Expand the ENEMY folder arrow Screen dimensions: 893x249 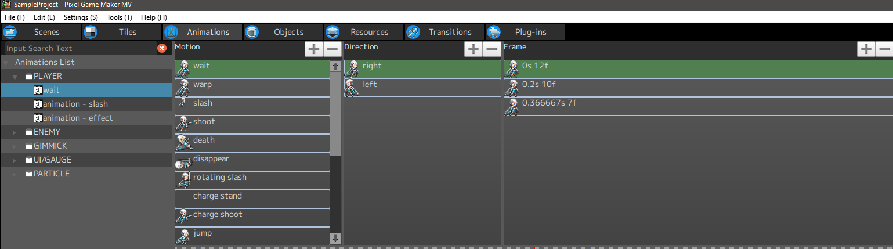tap(16, 132)
